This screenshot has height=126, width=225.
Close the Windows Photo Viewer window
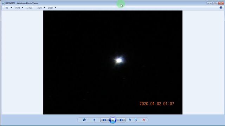[221, 3]
